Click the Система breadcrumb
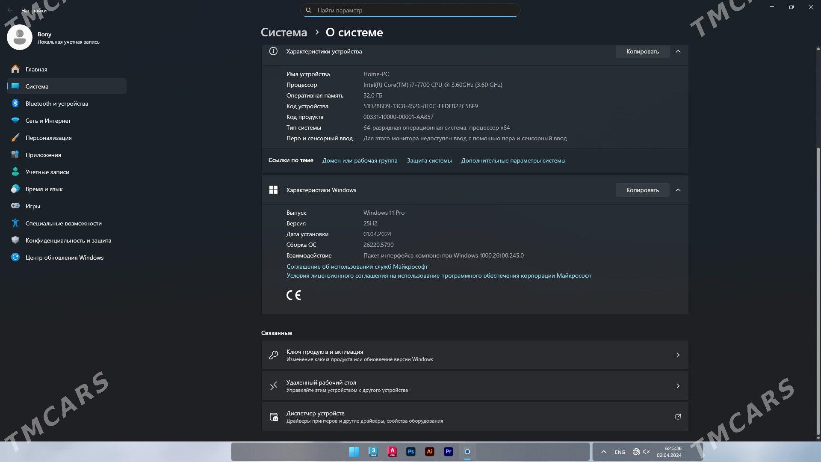The height and width of the screenshot is (462, 821). tap(284, 33)
